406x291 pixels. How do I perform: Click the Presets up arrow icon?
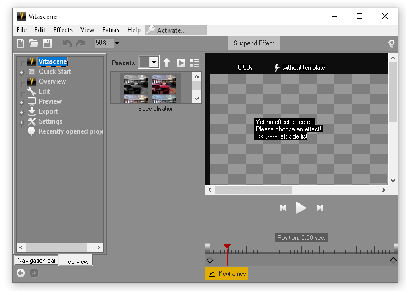coord(167,63)
